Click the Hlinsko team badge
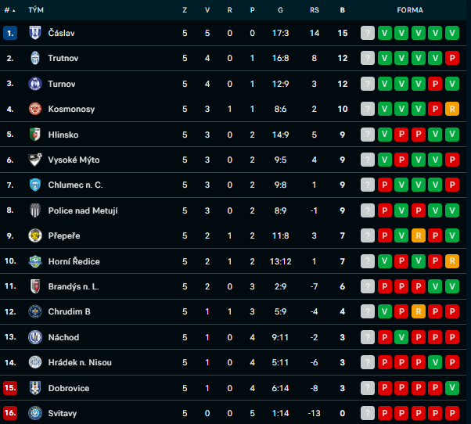471x424 pixels. point(35,135)
